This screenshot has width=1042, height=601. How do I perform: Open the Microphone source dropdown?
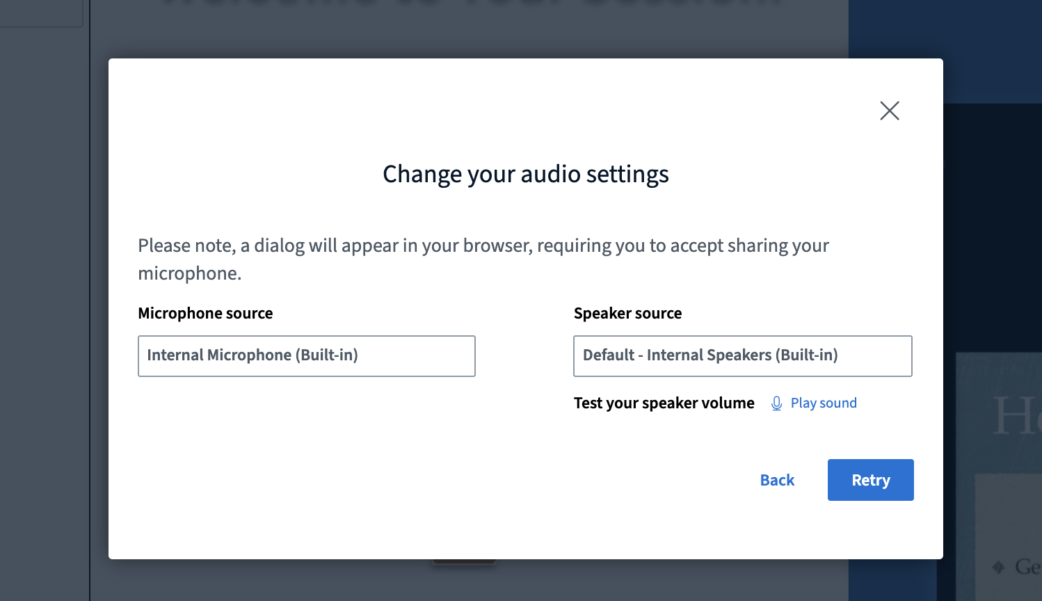pos(306,355)
